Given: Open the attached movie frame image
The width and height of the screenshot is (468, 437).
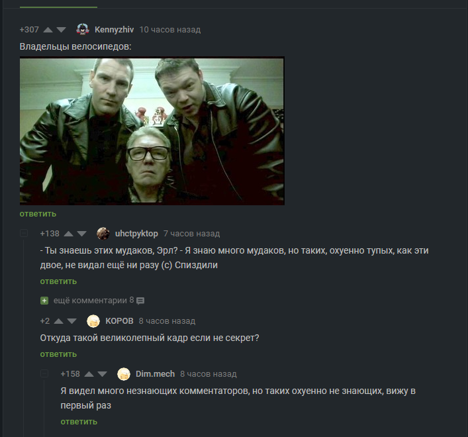Looking at the screenshot, I should click(x=152, y=131).
